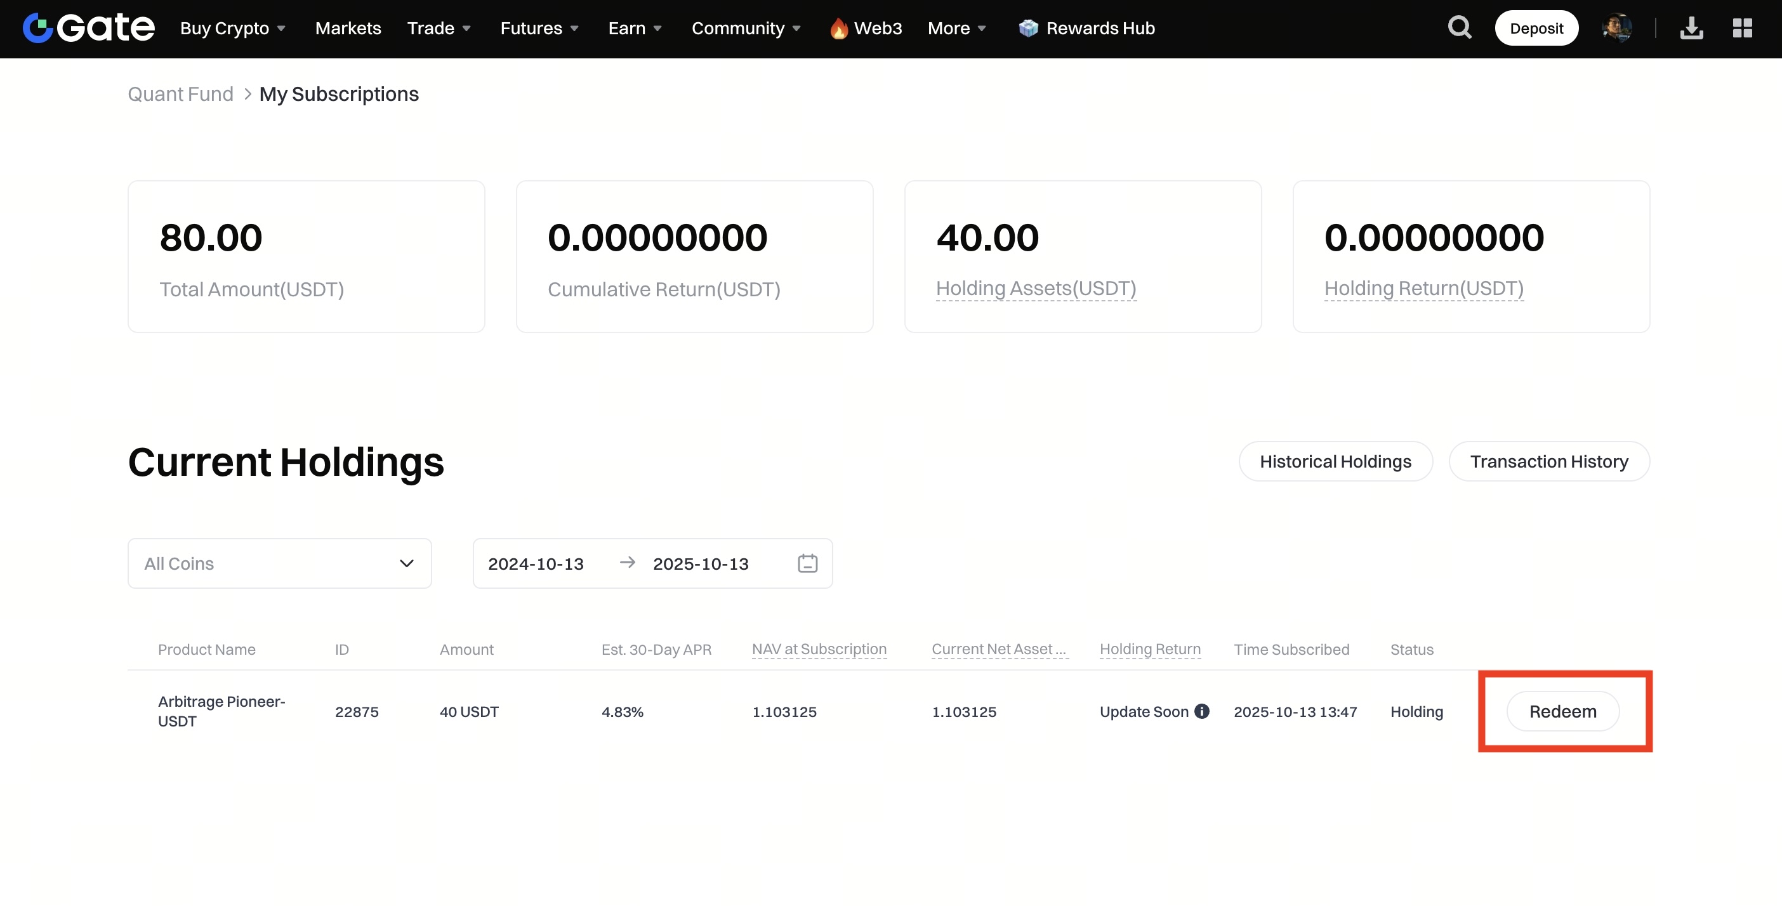Click the start date 2024-10-13 field

click(x=536, y=563)
